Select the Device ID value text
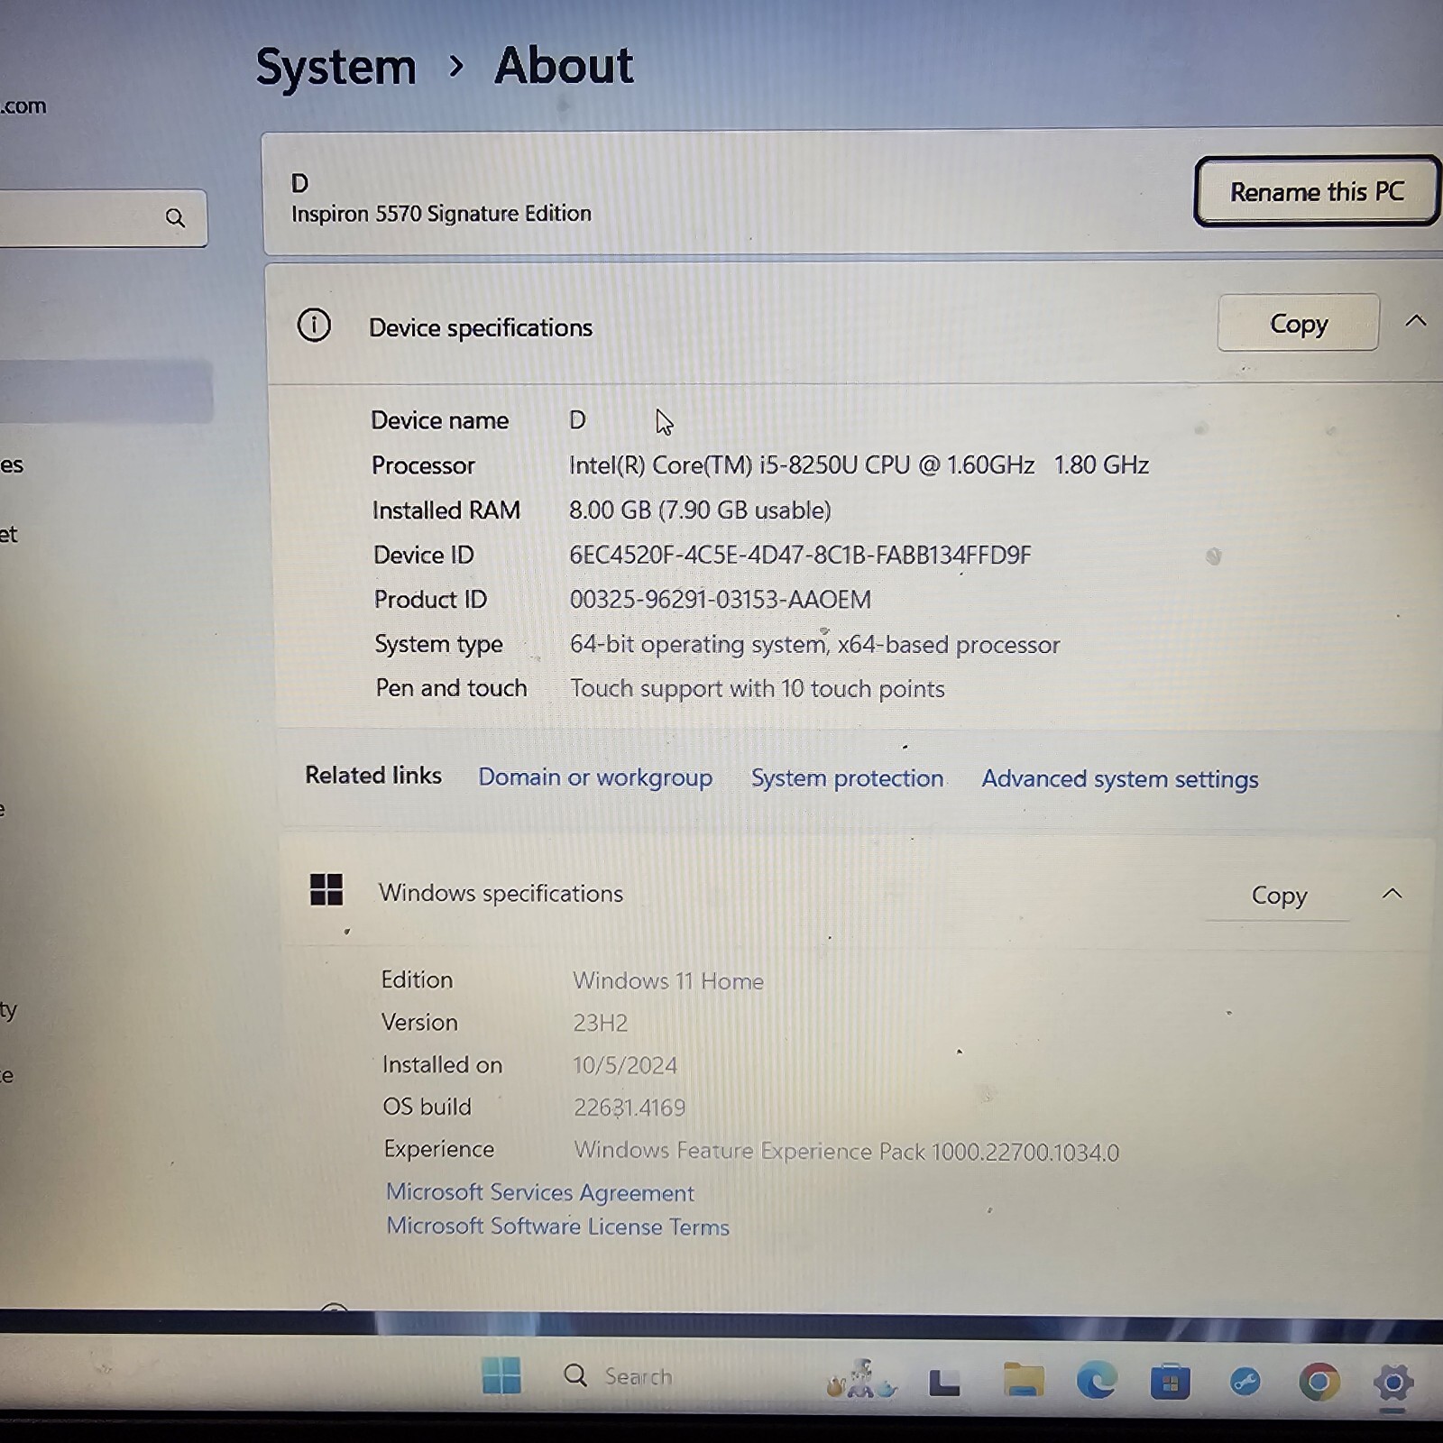The width and height of the screenshot is (1443, 1443). click(800, 555)
